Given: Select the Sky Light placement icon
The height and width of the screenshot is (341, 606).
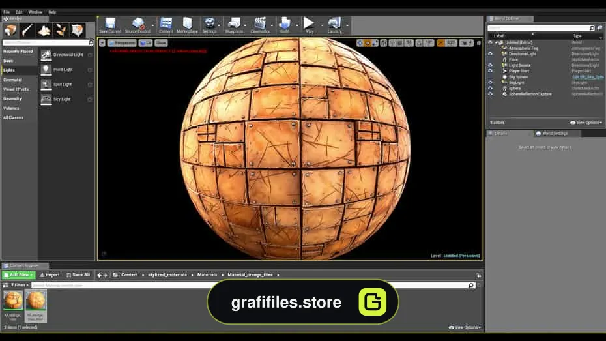Looking at the screenshot, I should pos(46,99).
